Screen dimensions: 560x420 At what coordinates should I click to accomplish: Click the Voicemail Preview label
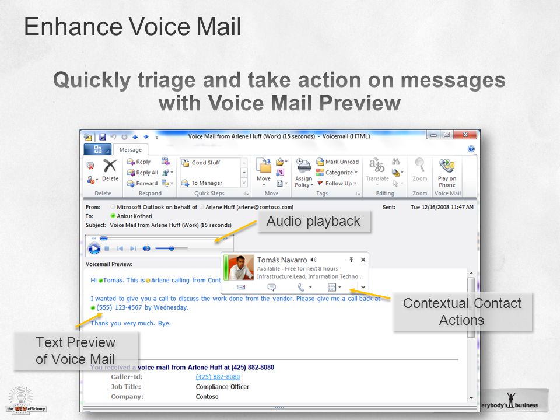pos(109,264)
